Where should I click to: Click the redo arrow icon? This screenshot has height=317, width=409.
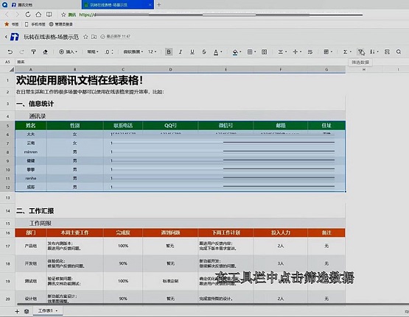point(22,51)
